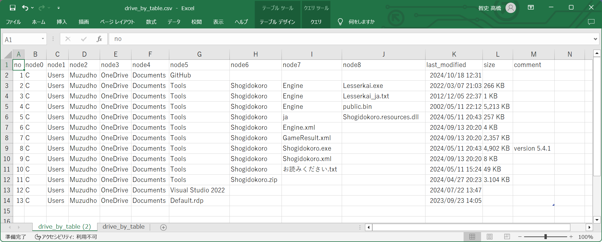Click the cell 'お読みください.txt'

(x=311, y=169)
